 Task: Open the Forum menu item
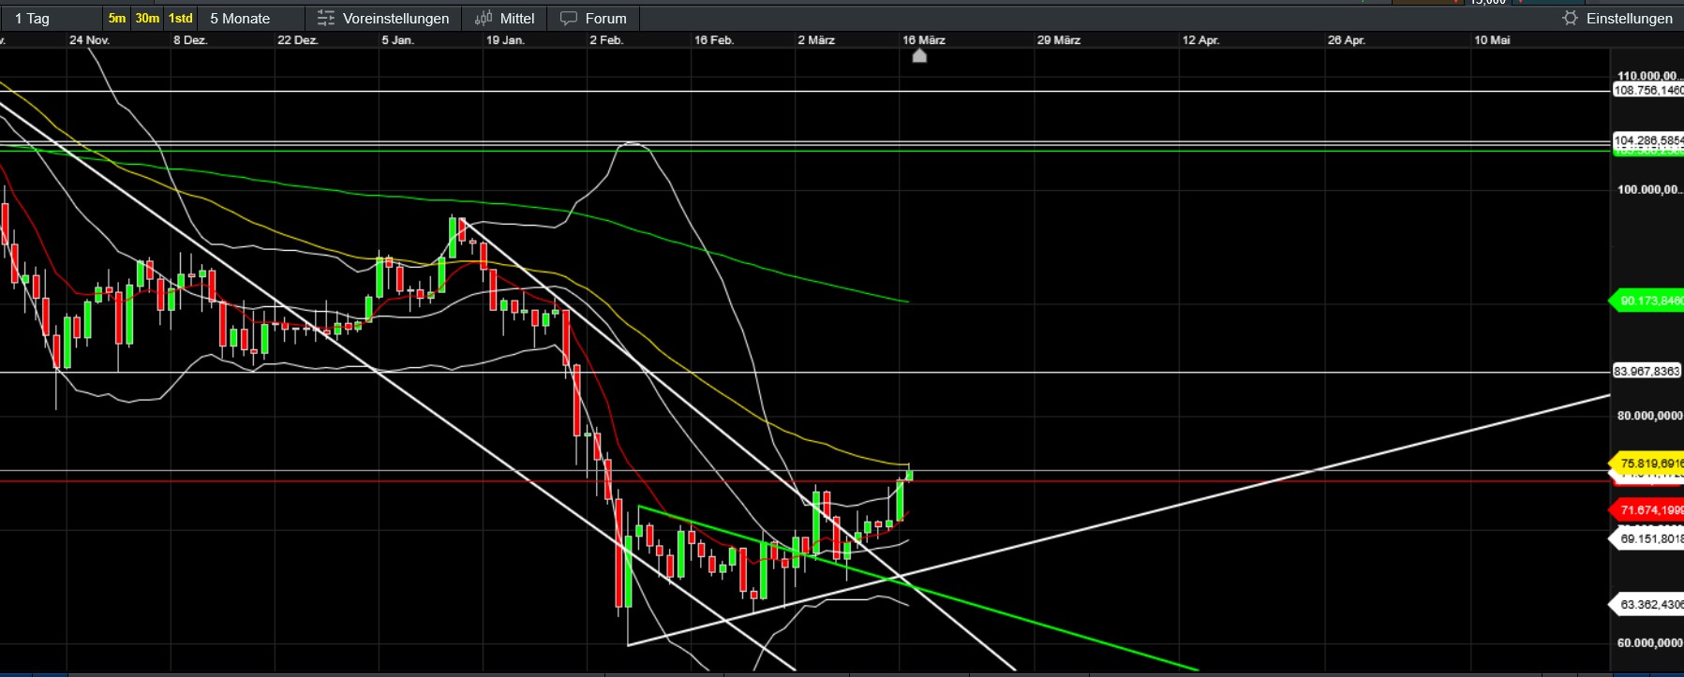(605, 19)
